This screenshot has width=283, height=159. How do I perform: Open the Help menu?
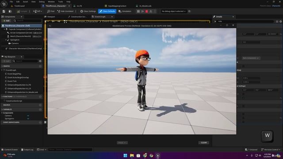[68, 2]
